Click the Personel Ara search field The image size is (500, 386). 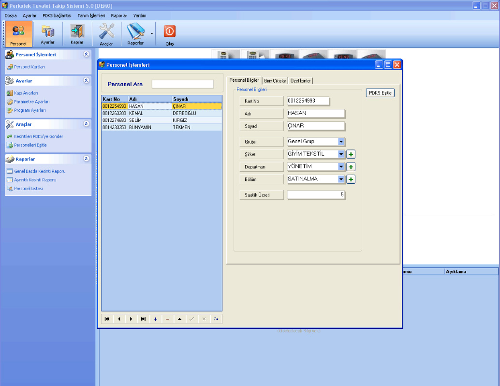[182, 84]
